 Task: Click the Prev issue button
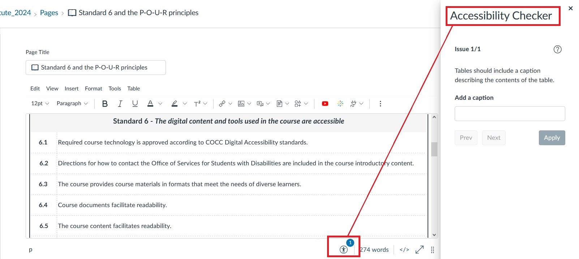pos(466,138)
